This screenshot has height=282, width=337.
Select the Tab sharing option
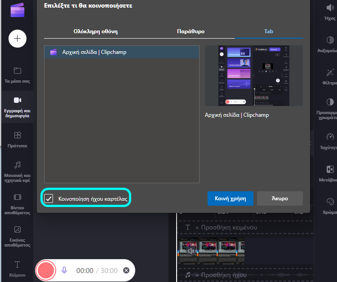click(268, 31)
